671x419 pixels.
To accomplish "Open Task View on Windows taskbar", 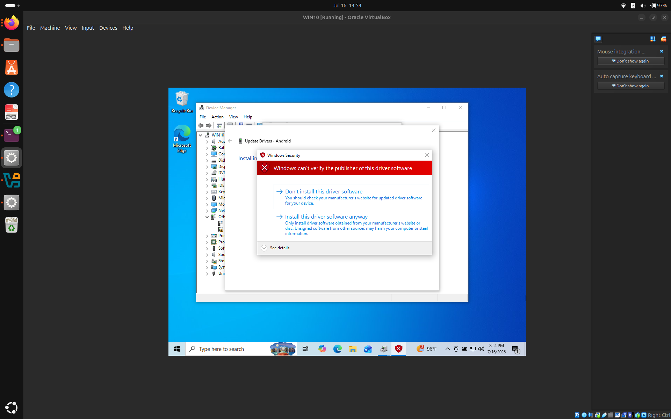I will coord(305,349).
